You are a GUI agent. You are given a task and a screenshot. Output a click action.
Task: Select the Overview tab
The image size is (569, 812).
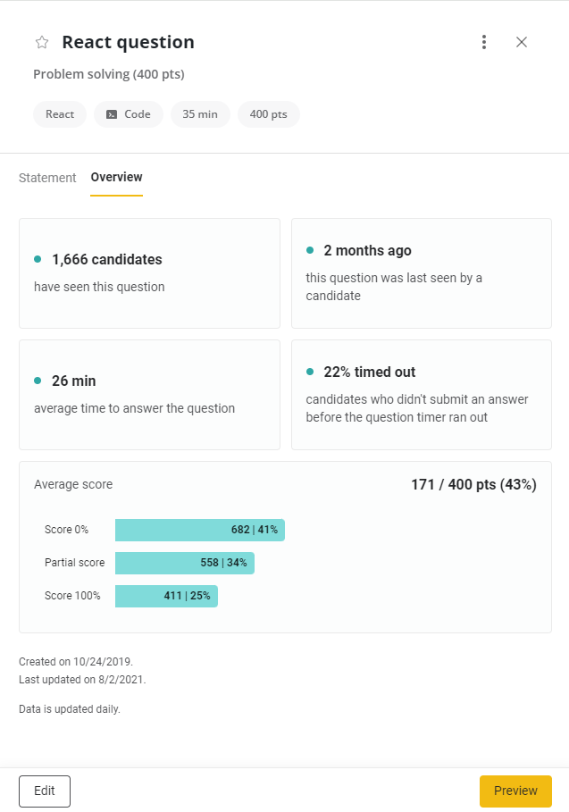[116, 177]
